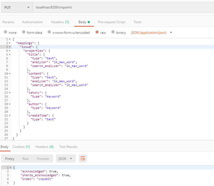Image resolution: width=214 pixels, height=186 pixels.
Task: Select the response Body tab
Action: pyautogui.click(x=5, y=147)
